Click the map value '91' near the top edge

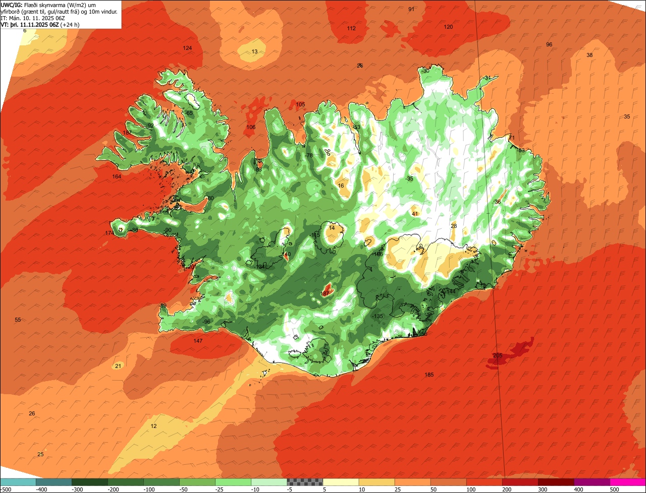pos(411,9)
